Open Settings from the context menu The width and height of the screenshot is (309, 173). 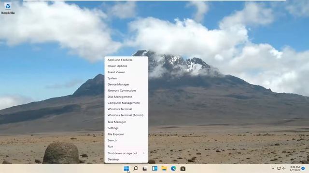(126, 128)
